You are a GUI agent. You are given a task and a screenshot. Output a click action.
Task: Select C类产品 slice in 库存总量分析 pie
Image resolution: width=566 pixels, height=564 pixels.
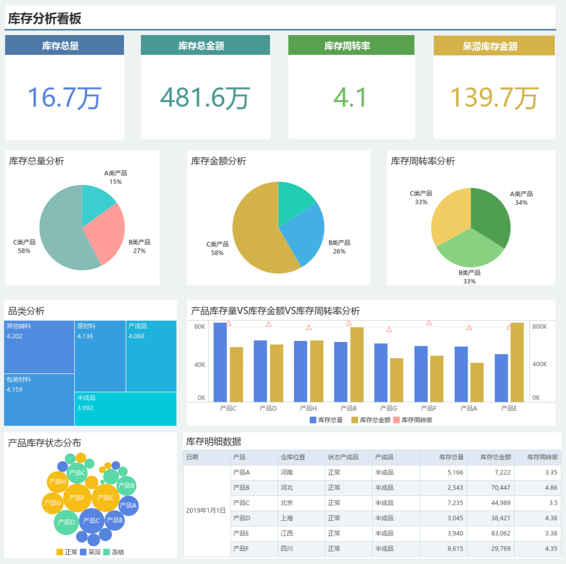point(60,230)
